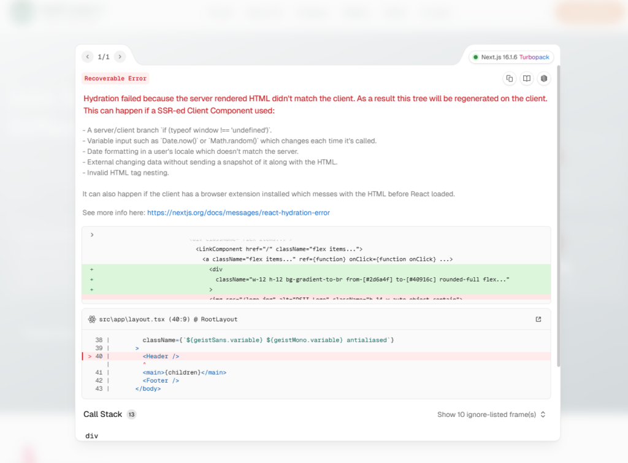
Task: Open related docs via the book icon
Action: pos(526,78)
